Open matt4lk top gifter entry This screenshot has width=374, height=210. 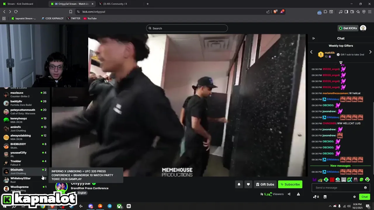pos(326,55)
